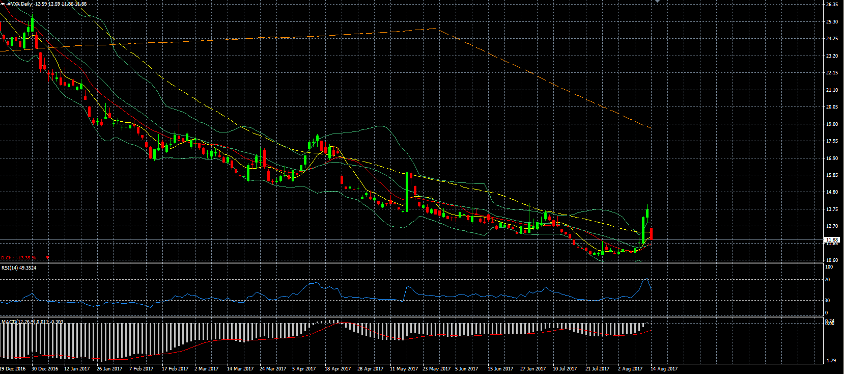This screenshot has width=844, height=374.
Task: Click the 26.35 price scale label
Action: [x=832, y=4]
